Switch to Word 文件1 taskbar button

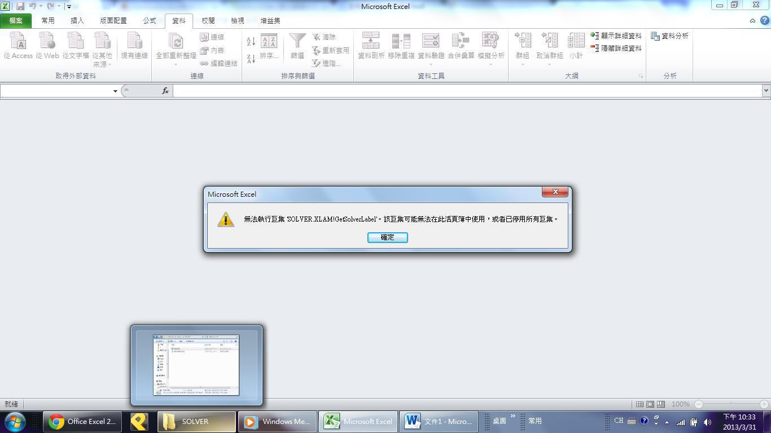(439, 421)
